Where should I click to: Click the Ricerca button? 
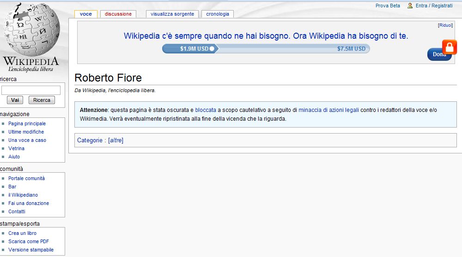coord(42,100)
